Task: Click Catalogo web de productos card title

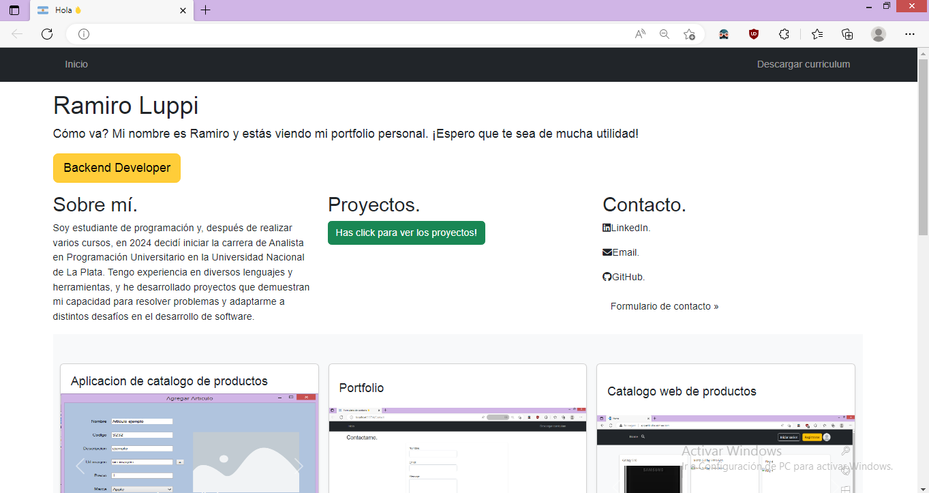Action: pos(682,391)
